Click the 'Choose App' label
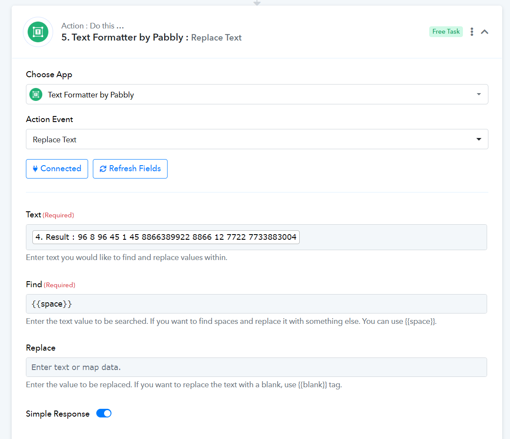 click(x=49, y=75)
